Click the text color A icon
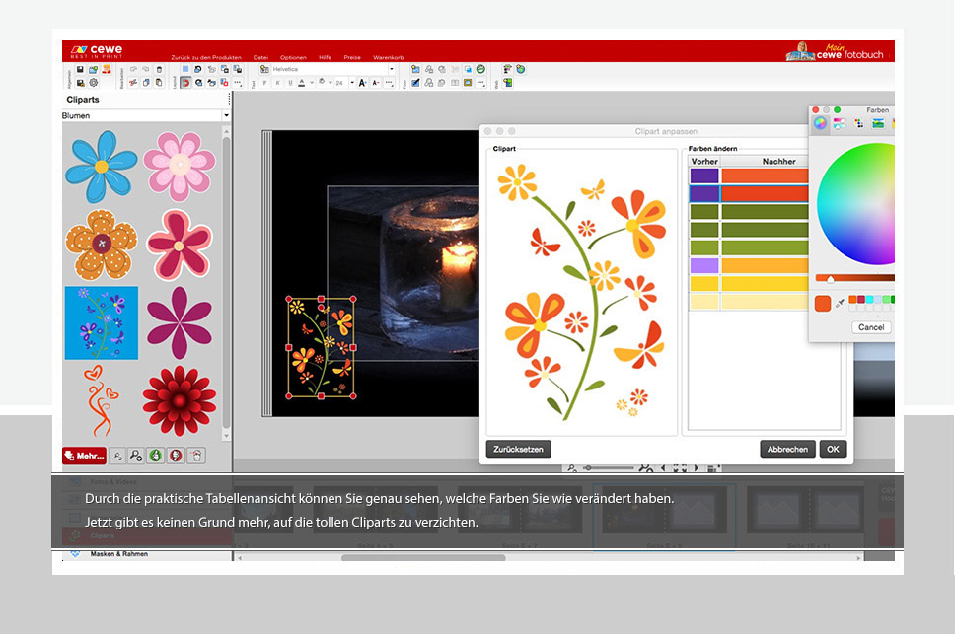This screenshot has width=955, height=635. [x=302, y=83]
